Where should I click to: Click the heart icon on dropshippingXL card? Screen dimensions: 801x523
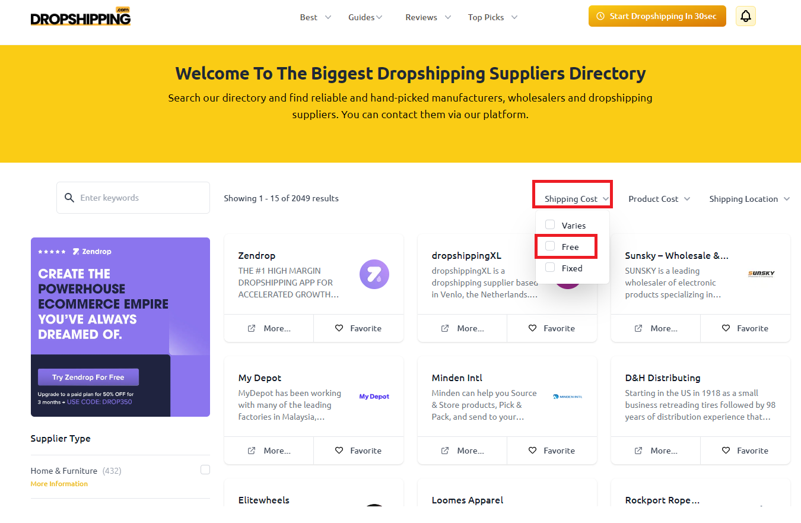click(533, 328)
